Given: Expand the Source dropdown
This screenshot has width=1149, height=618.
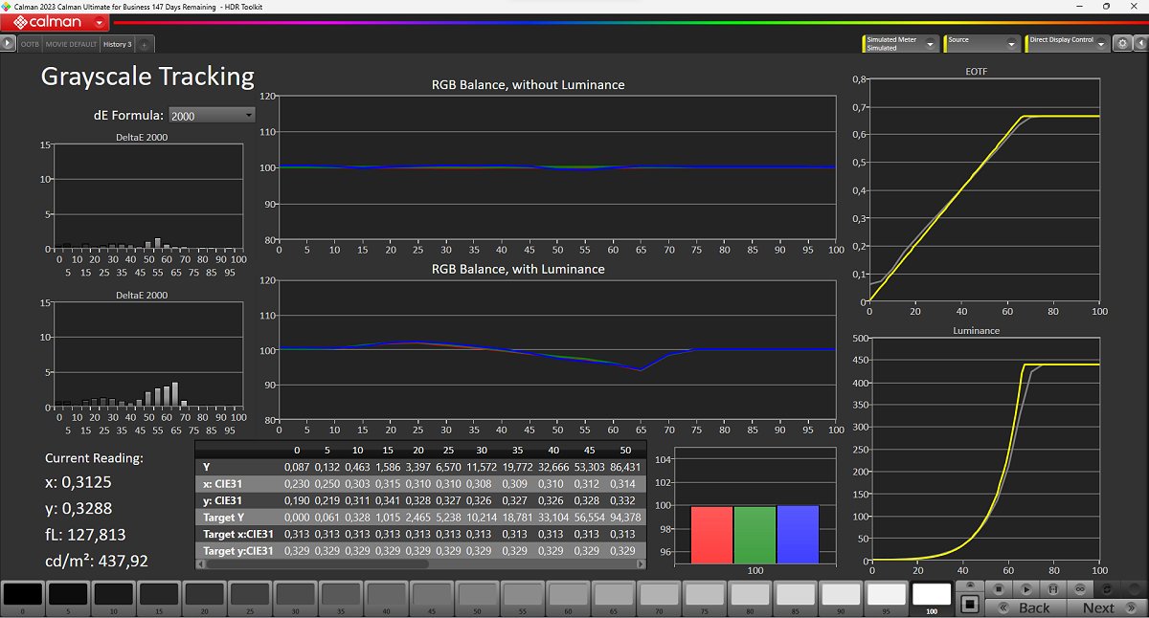Looking at the screenshot, I should tap(1011, 44).
